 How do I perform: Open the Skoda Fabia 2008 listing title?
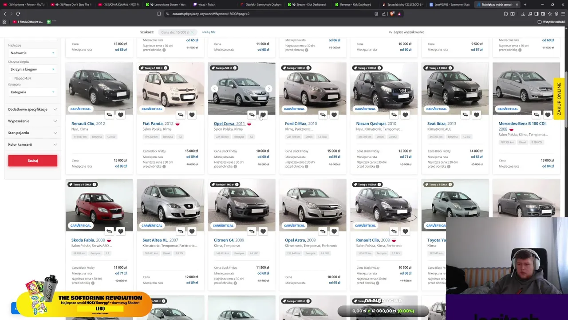(88, 240)
